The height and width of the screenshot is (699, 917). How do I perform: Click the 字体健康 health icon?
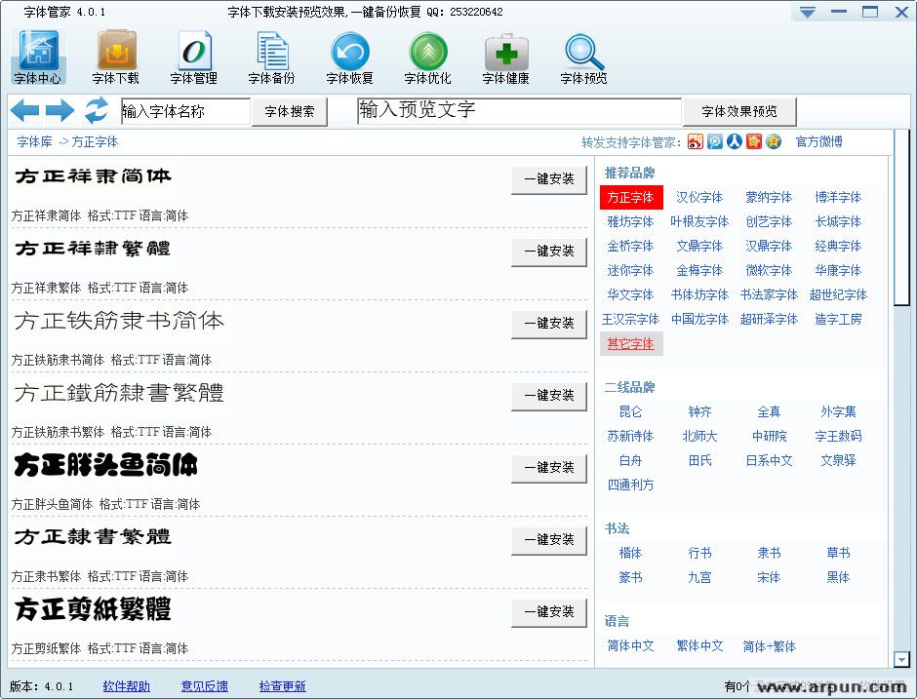coord(505,56)
